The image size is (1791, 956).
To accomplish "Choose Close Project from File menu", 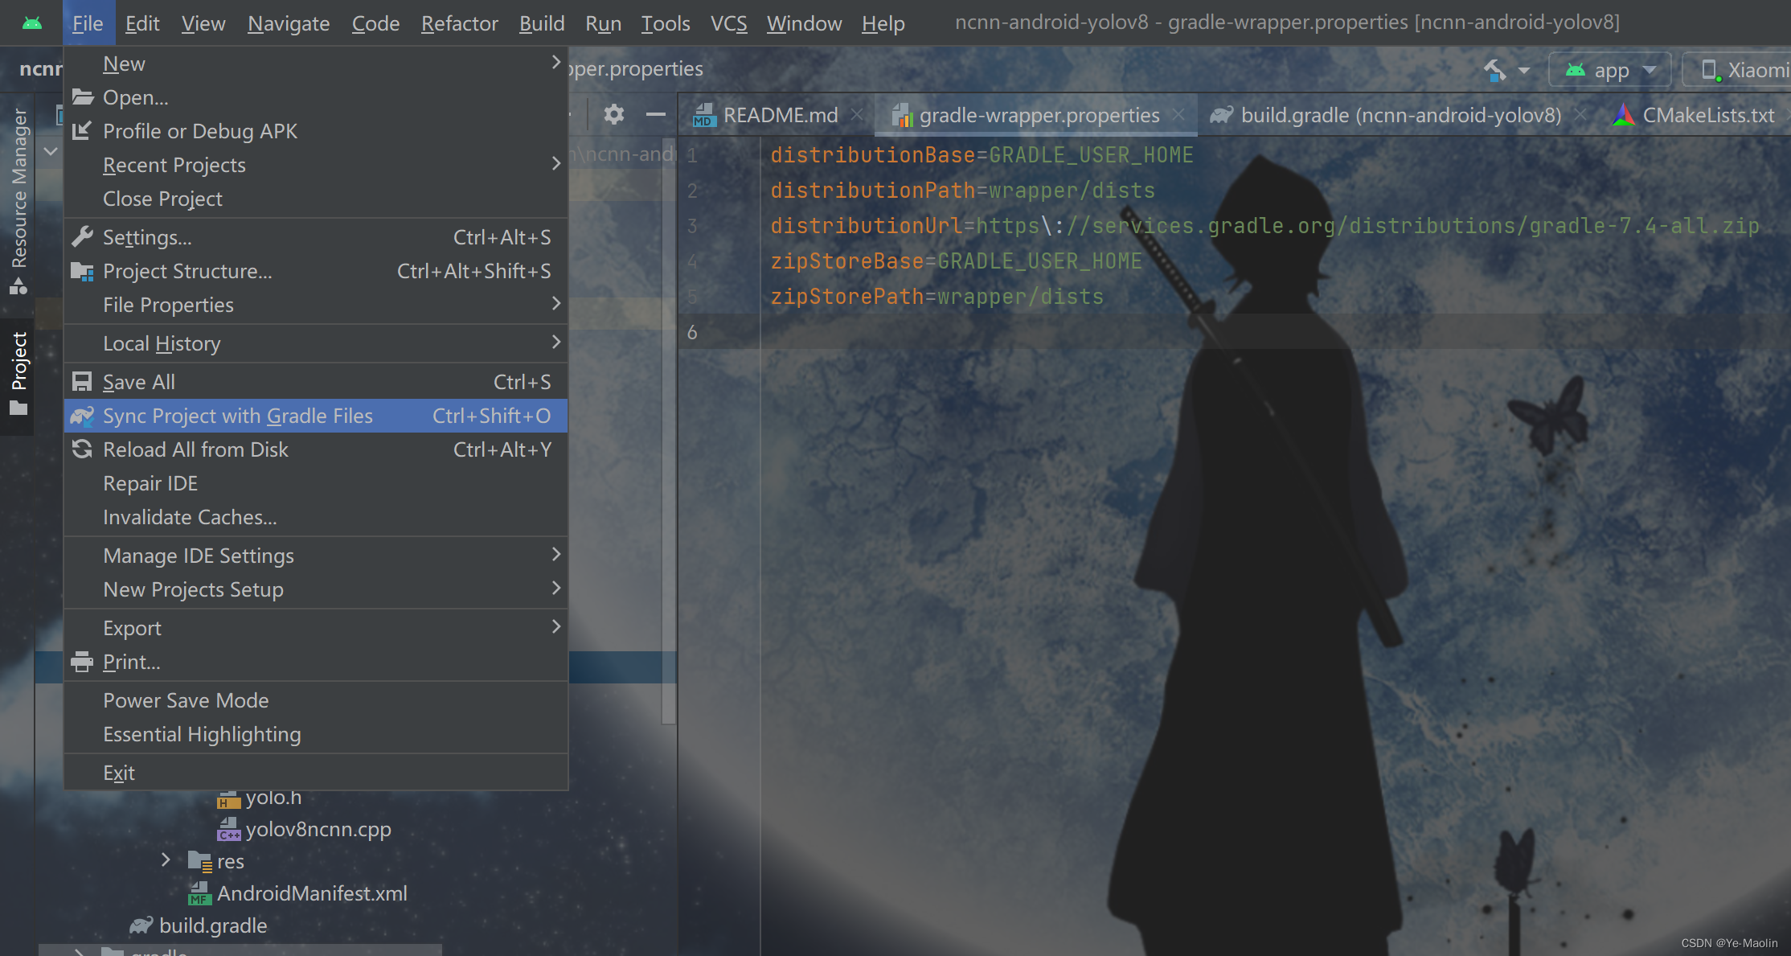I will pos(315,199).
